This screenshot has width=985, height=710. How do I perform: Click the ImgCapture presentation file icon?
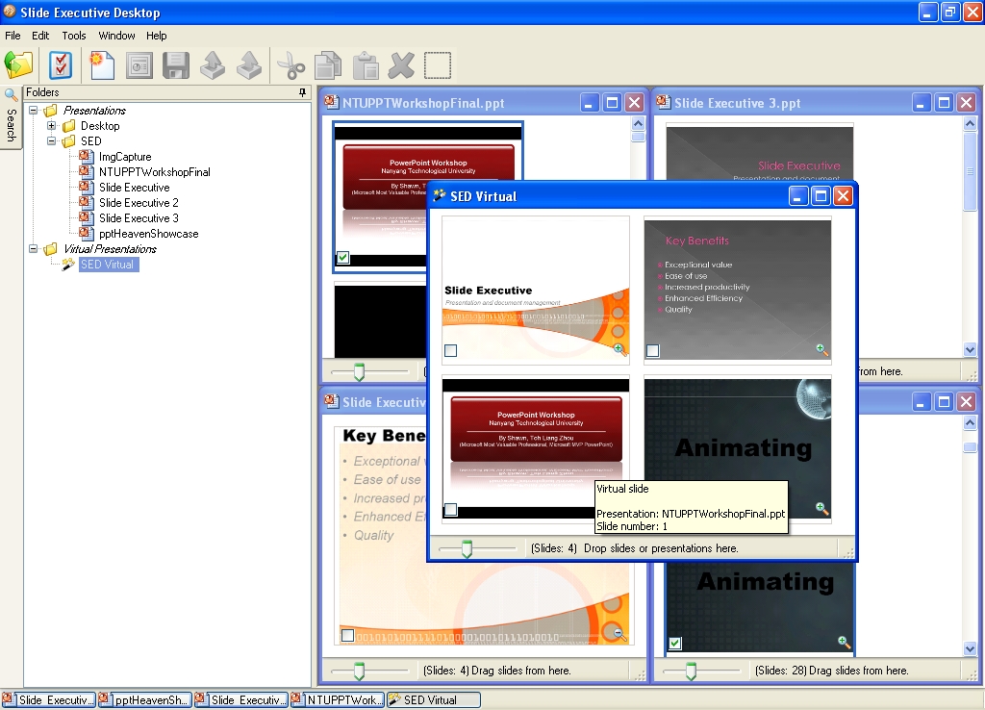click(86, 156)
